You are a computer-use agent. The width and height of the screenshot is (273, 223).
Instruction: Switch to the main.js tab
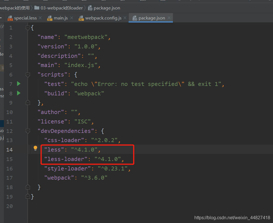coord(60,18)
